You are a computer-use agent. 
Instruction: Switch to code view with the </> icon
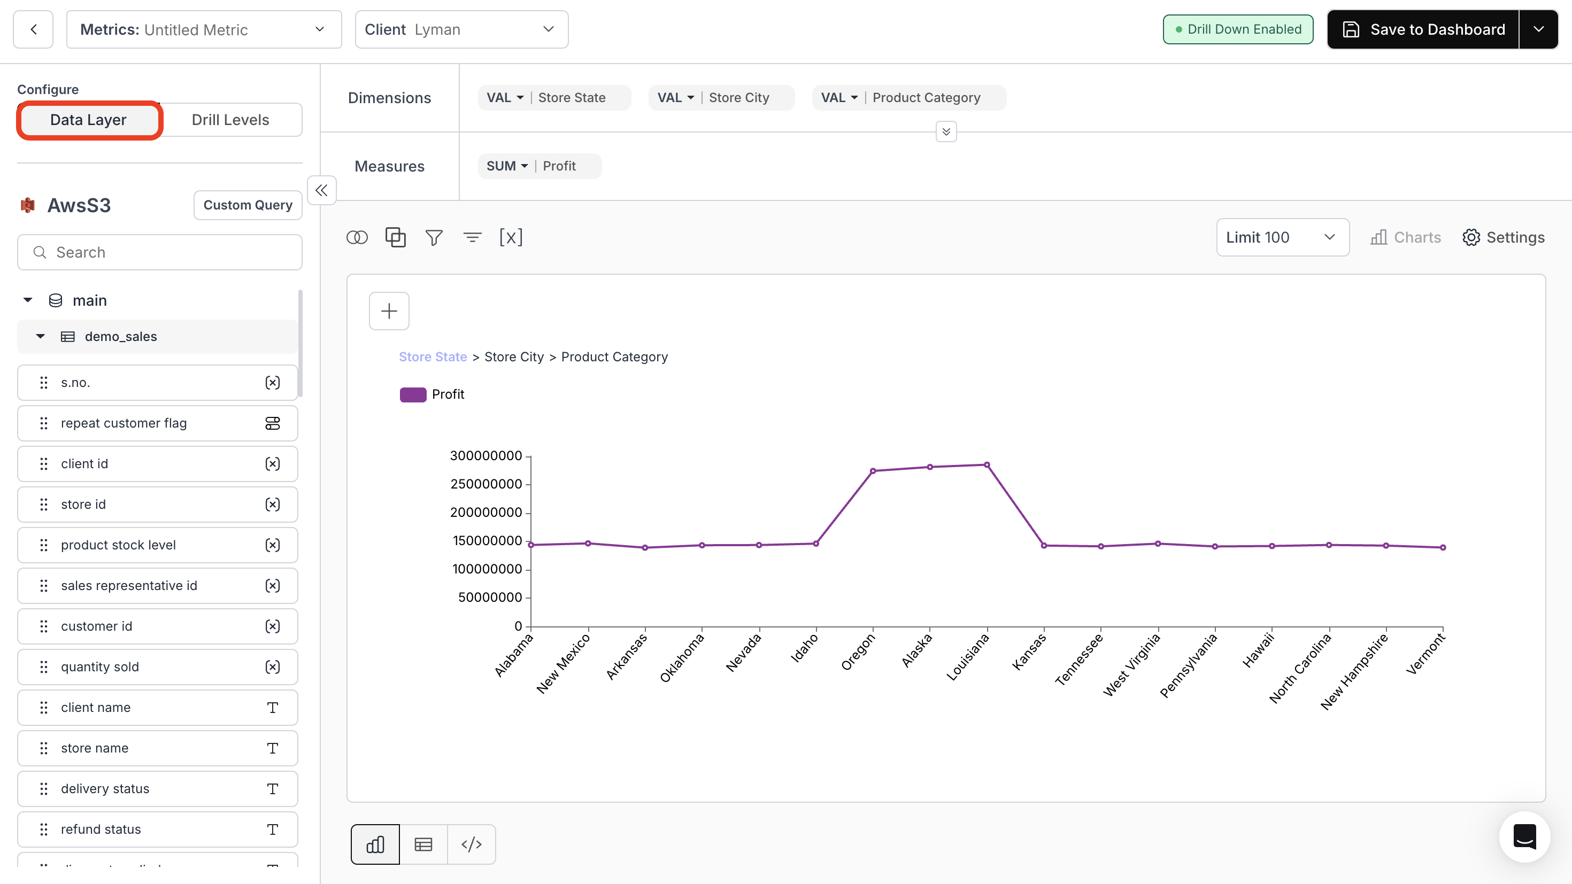click(x=471, y=844)
